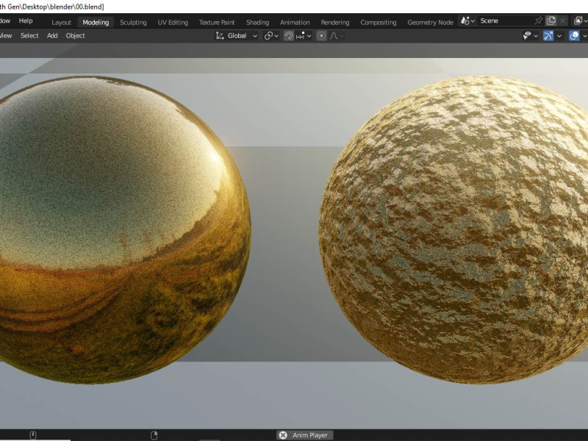Open the Add menu
Image resolution: width=588 pixels, height=441 pixels.
pyautogui.click(x=52, y=35)
